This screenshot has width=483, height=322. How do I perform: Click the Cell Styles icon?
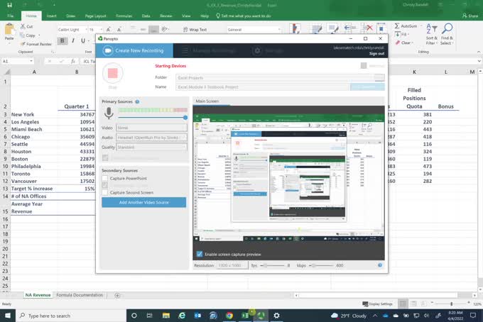pos(333,29)
